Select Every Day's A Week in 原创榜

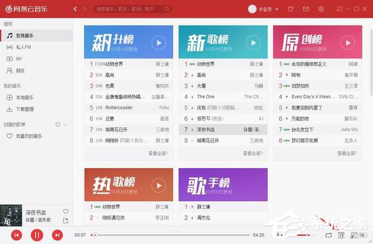point(318,97)
